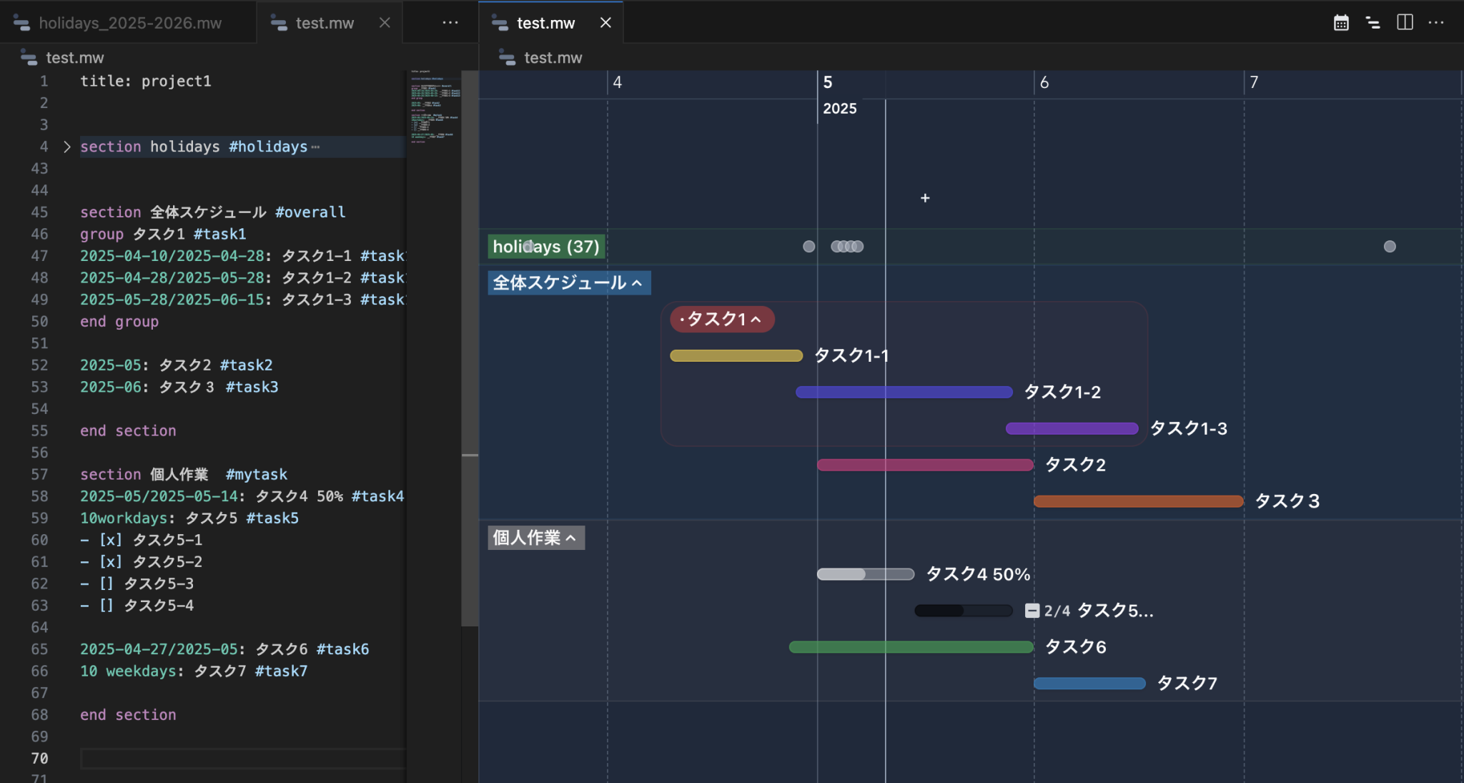Click the calendar view icon

tap(1341, 23)
